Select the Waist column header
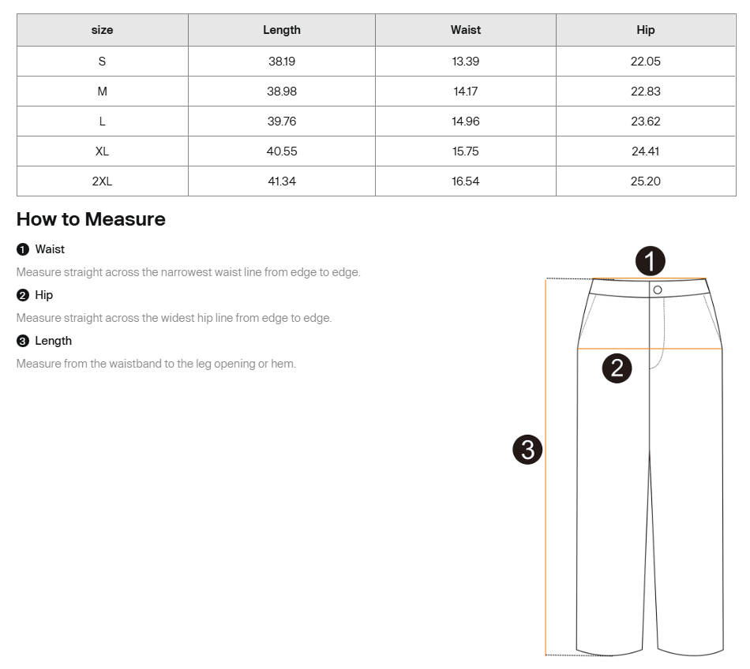 point(466,30)
